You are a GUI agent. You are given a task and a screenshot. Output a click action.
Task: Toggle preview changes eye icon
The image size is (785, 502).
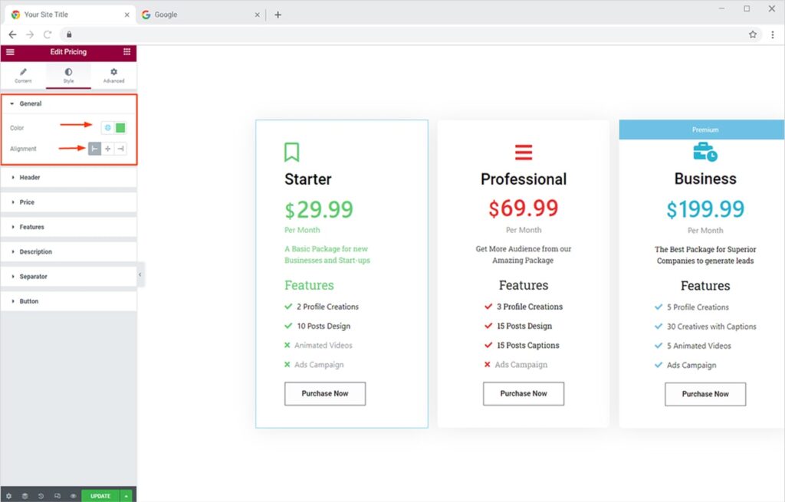tap(73, 496)
